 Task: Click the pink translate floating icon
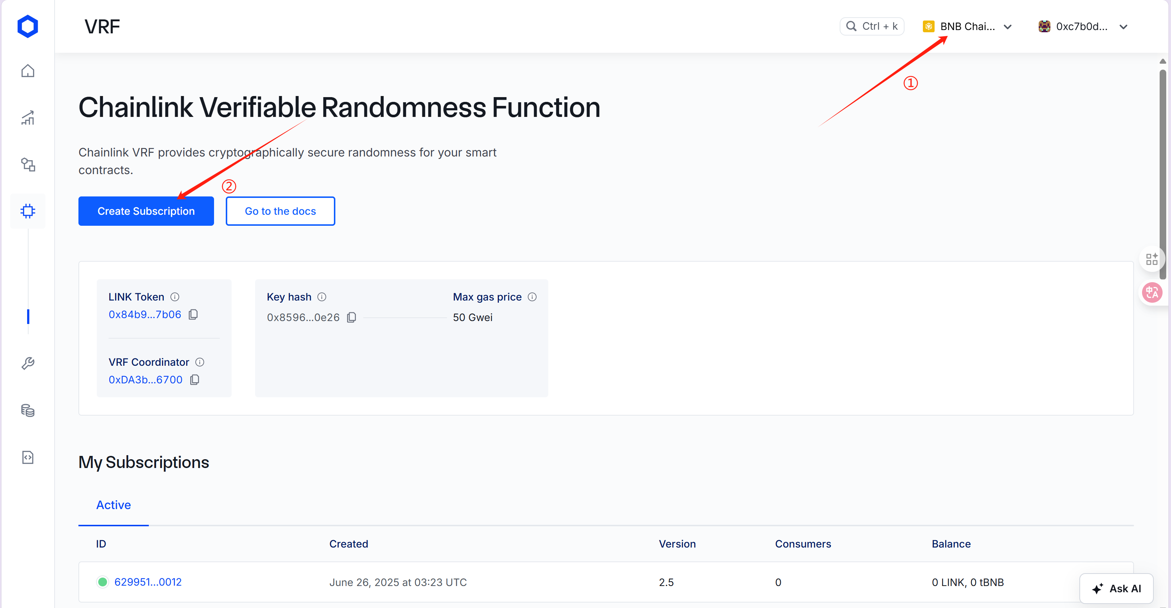click(1152, 293)
